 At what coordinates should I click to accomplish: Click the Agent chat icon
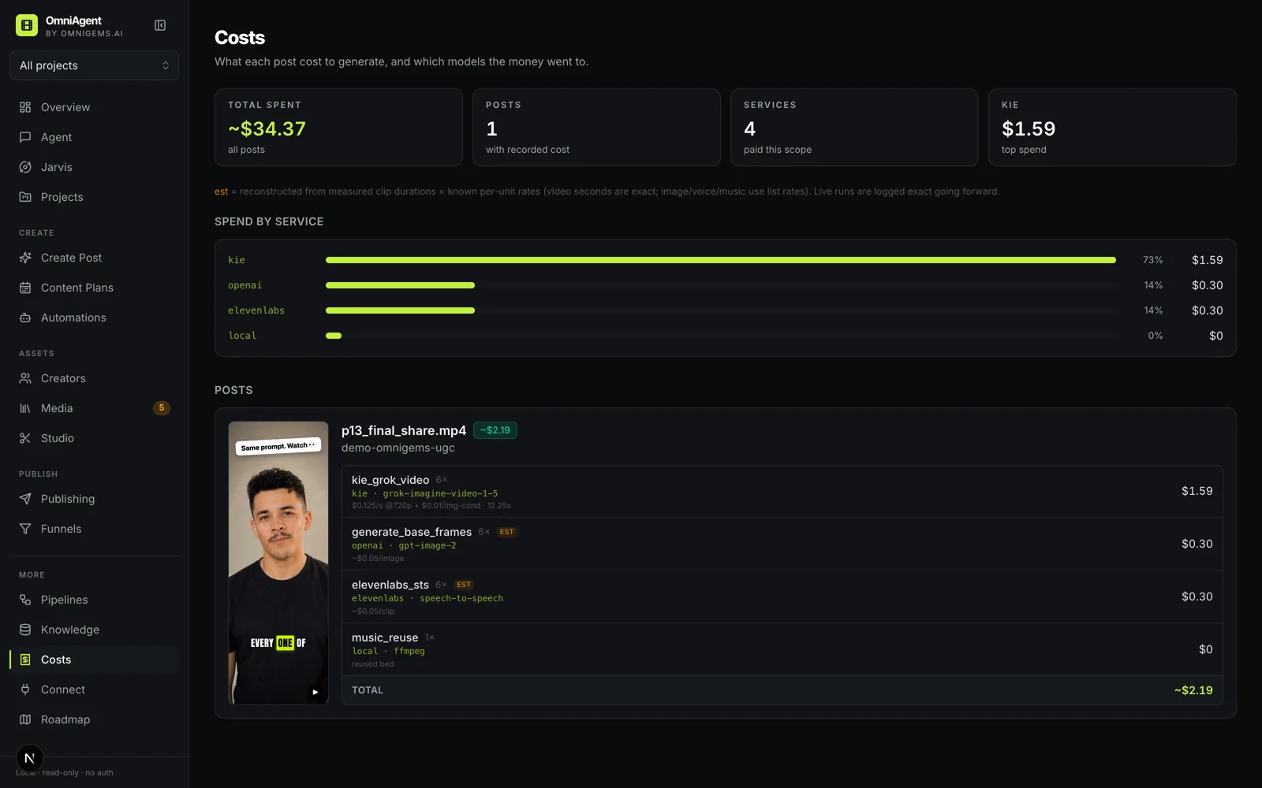pos(25,137)
